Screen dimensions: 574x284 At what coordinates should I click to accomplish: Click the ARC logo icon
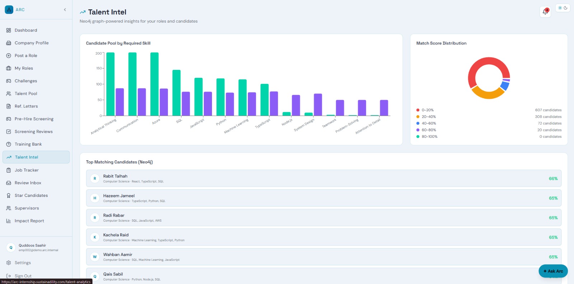click(9, 10)
